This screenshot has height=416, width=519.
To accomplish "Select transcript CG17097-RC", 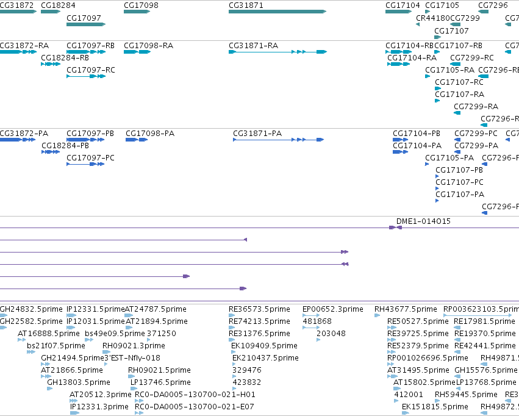I will [86, 76].
